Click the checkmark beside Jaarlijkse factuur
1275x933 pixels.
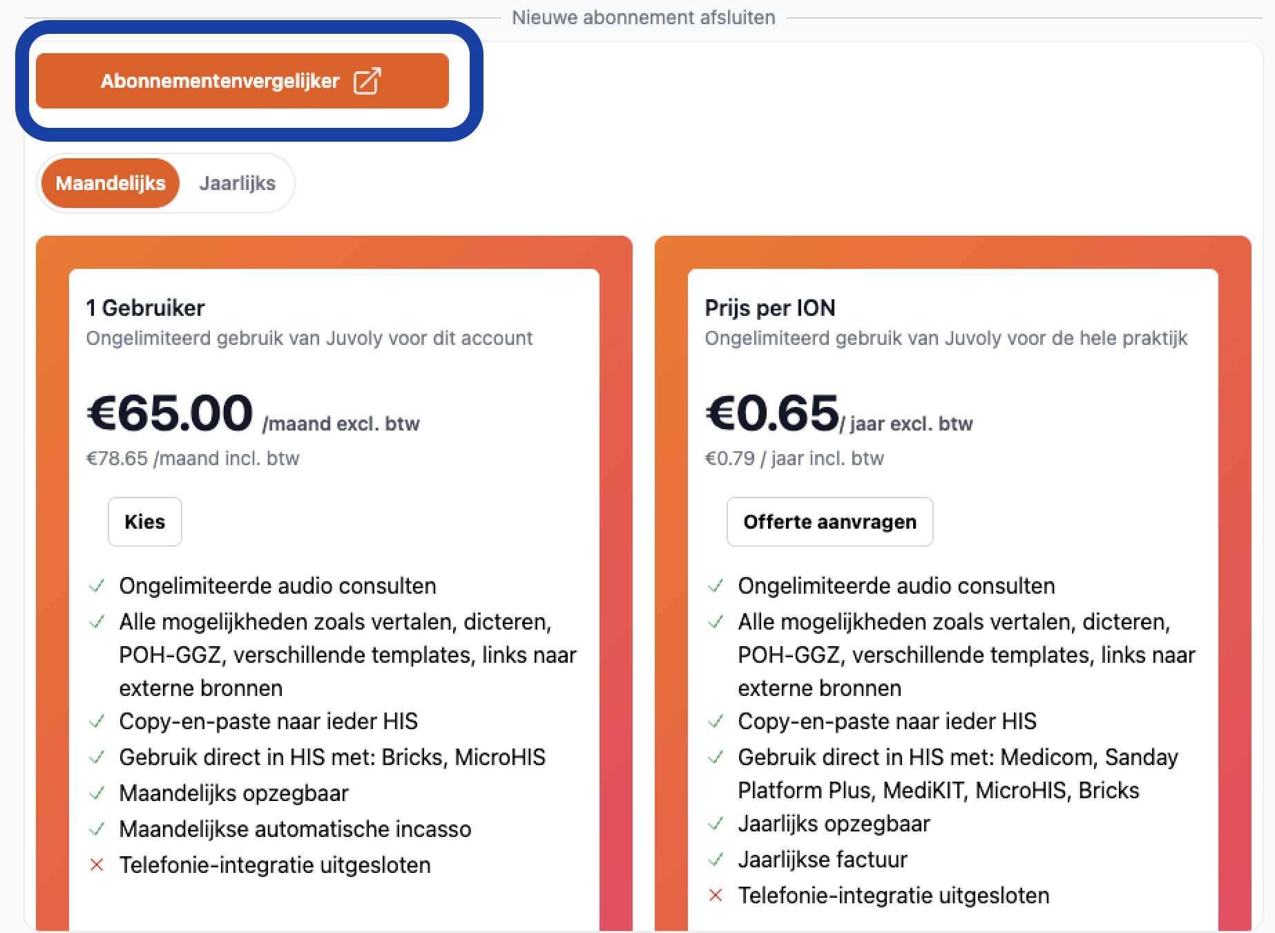pos(716,859)
